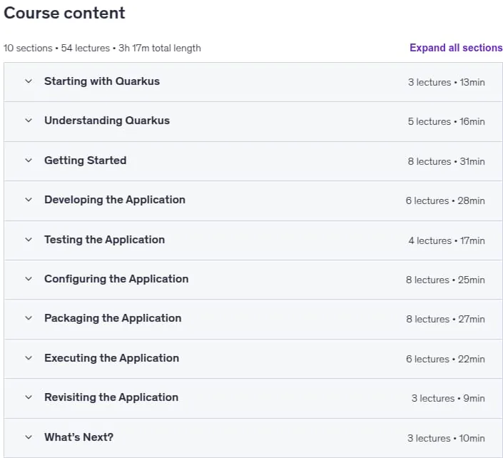Open the Starting with Quarkus section title
Screen dimensions: 503x458
tap(102, 81)
